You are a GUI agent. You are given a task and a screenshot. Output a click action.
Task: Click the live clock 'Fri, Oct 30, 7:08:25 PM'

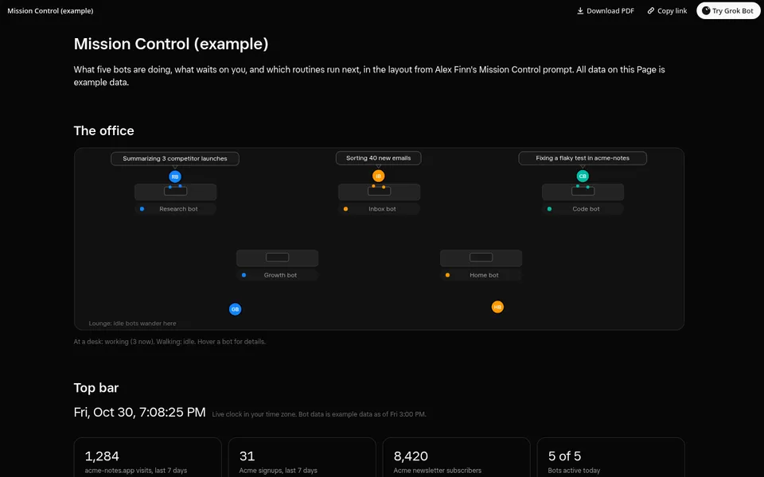(x=139, y=413)
